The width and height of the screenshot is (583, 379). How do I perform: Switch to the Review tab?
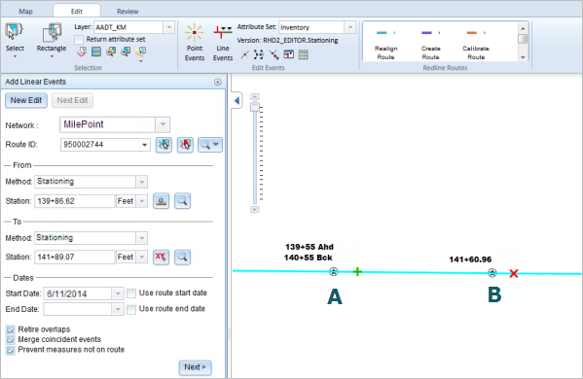point(128,12)
